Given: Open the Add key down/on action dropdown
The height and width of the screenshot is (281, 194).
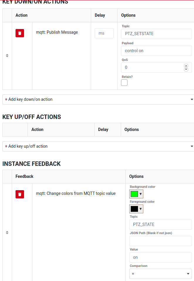Looking at the screenshot, I should pyautogui.click(x=98, y=99).
